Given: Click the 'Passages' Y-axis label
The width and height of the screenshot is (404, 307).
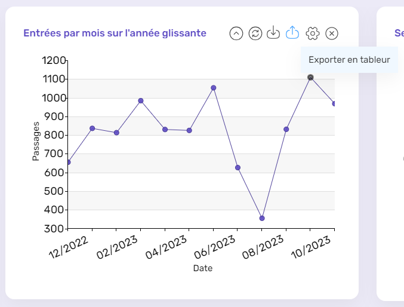Looking at the screenshot, I should [36, 141].
